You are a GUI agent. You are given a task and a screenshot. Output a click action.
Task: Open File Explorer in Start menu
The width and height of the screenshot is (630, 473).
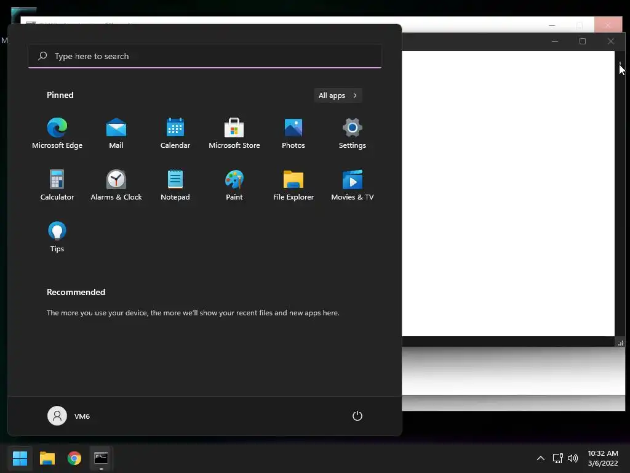click(293, 185)
